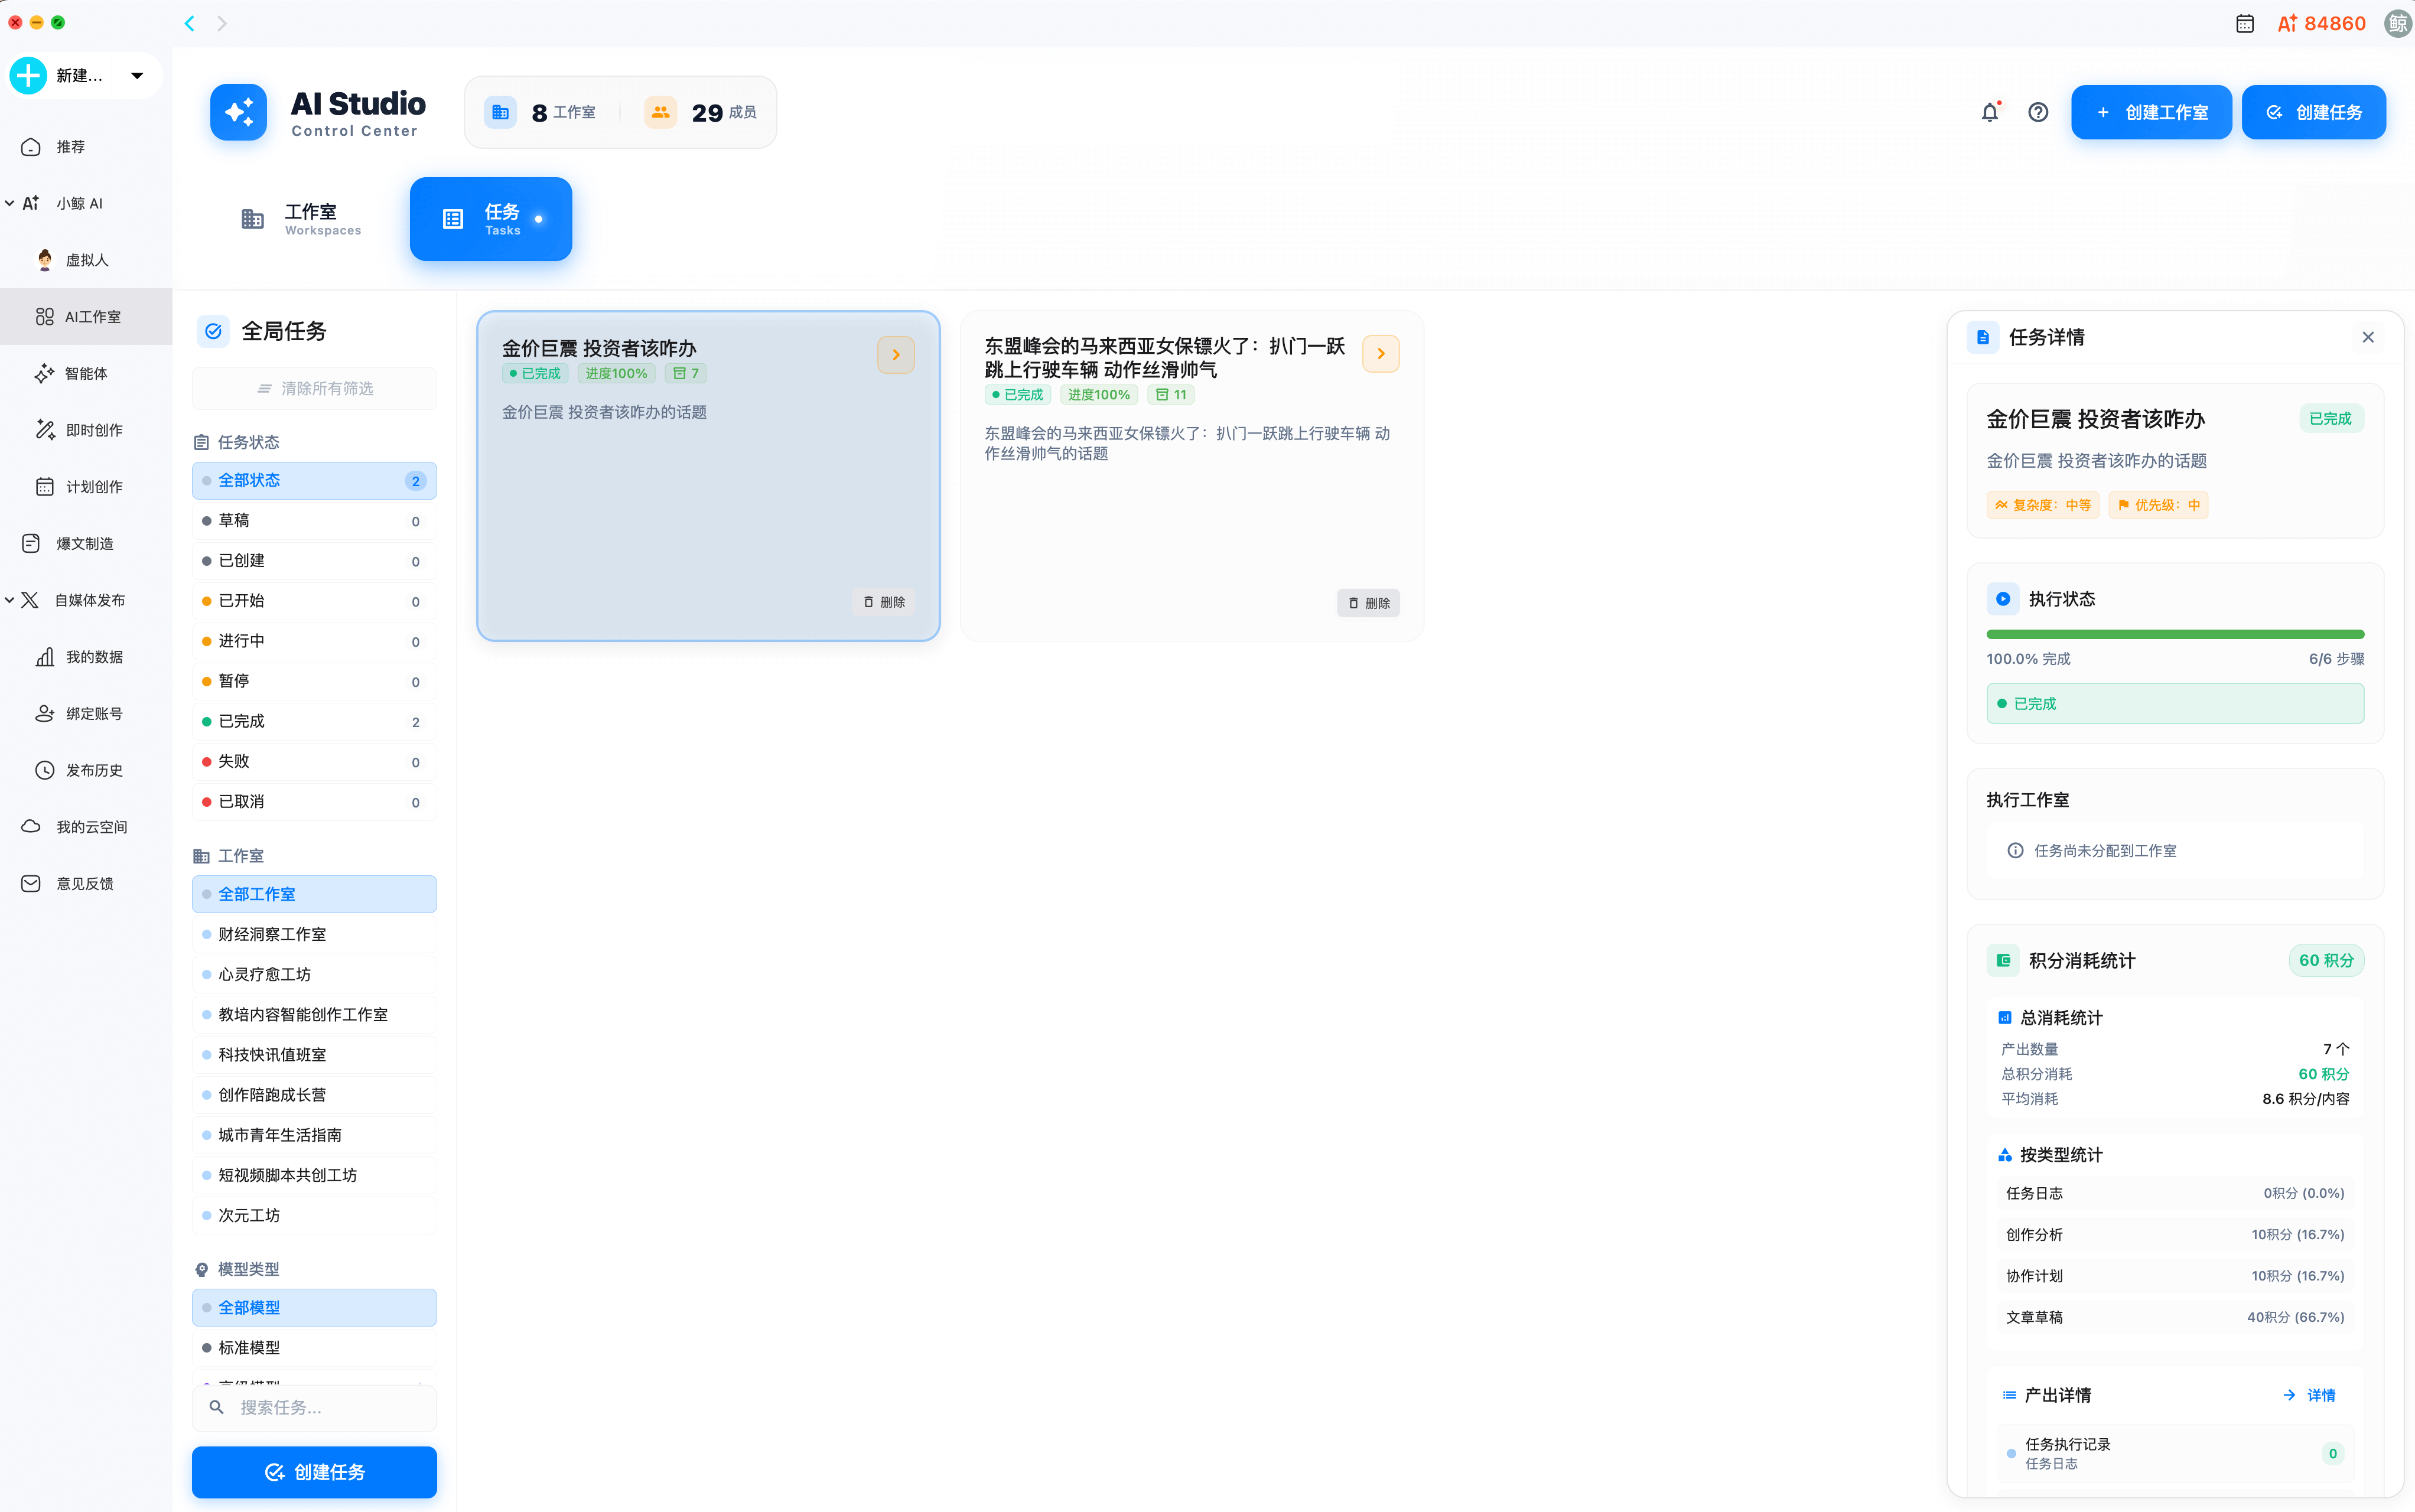Screen dimensions: 2415x1512
Task: Switch to the 任务 Tasks tab
Action: [x=490, y=218]
